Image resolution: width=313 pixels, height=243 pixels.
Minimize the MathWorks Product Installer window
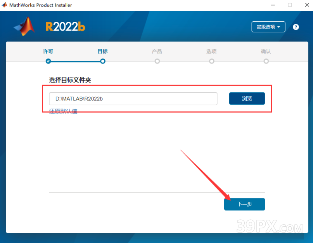pyautogui.click(x=273, y=5)
